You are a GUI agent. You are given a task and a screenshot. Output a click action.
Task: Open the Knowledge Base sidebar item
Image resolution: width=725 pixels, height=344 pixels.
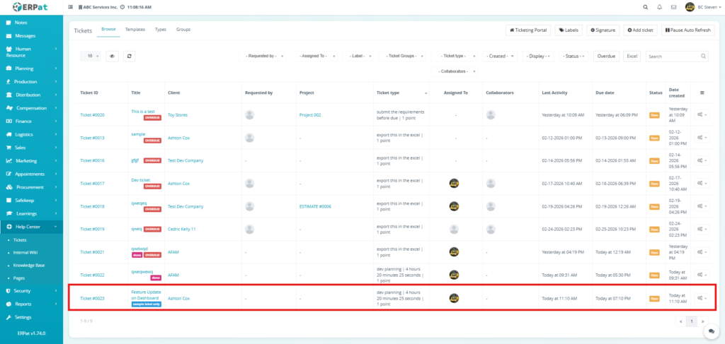pos(28,265)
